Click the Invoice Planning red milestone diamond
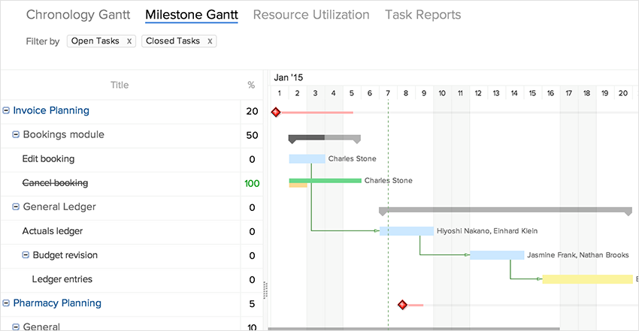Image resolution: width=639 pixels, height=331 pixels. [x=276, y=112]
